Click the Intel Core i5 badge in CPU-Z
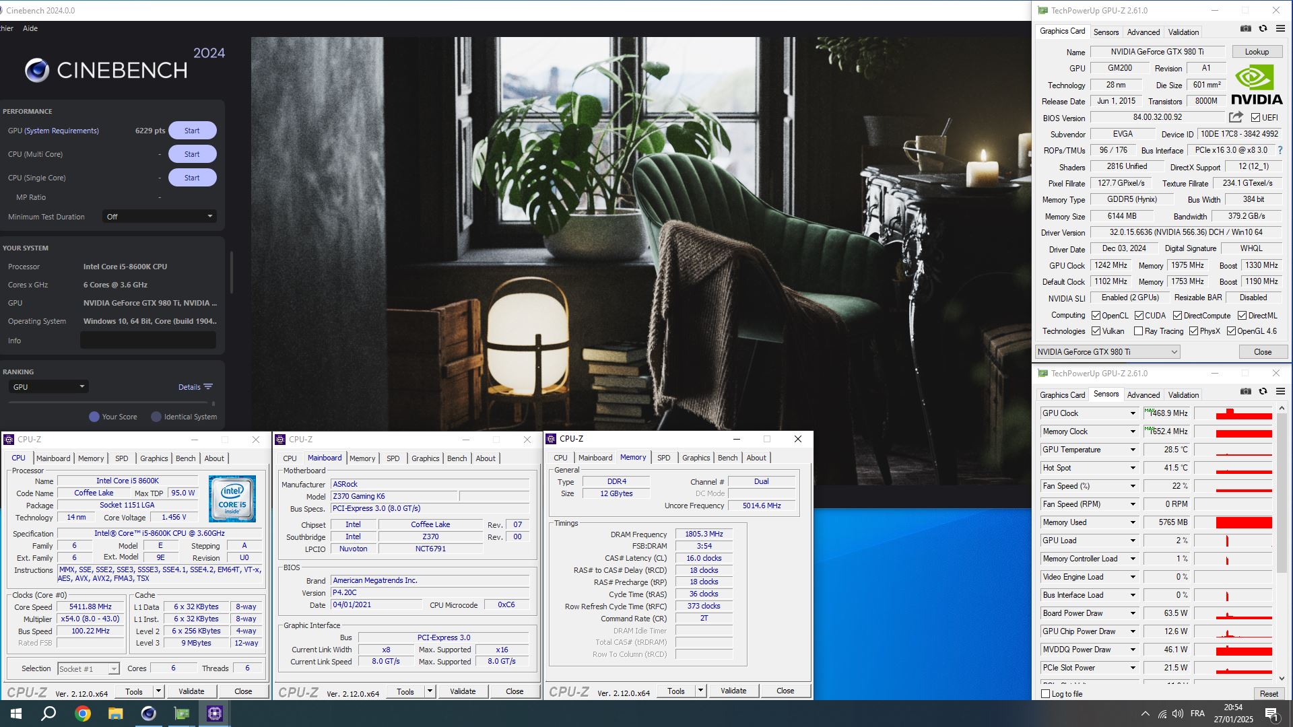This screenshot has width=1293, height=727. [x=232, y=499]
